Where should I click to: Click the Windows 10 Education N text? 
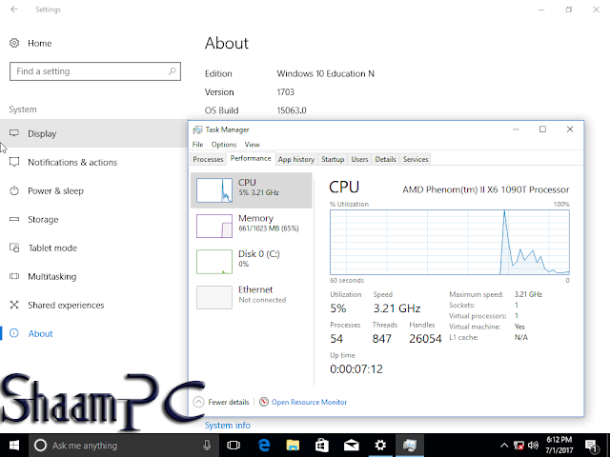tap(326, 73)
